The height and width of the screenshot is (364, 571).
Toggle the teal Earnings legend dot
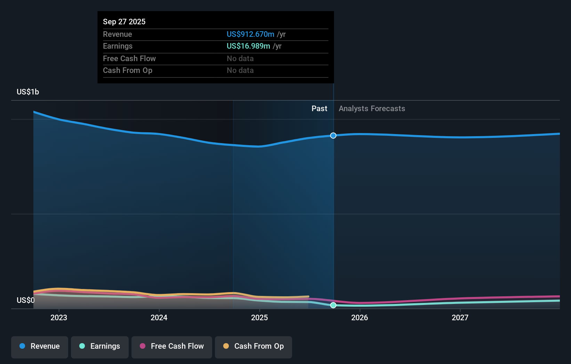[81, 346]
